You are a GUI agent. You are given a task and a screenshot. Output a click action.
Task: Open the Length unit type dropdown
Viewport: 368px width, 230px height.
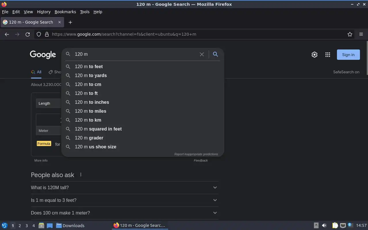(x=49, y=103)
